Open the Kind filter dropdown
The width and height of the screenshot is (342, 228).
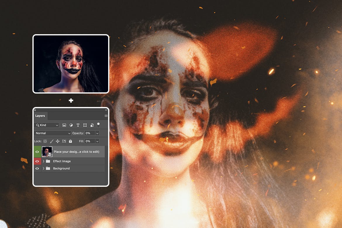click(x=47, y=125)
